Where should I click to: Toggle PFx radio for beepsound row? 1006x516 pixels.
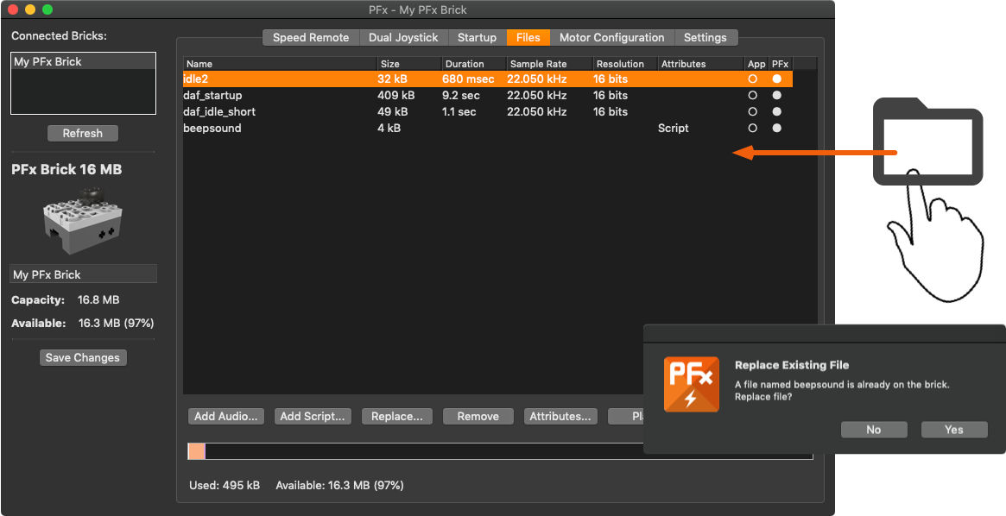pos(776,128)
